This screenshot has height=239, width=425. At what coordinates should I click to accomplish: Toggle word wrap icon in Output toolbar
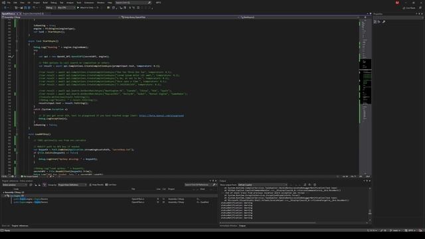click(309, 185)
